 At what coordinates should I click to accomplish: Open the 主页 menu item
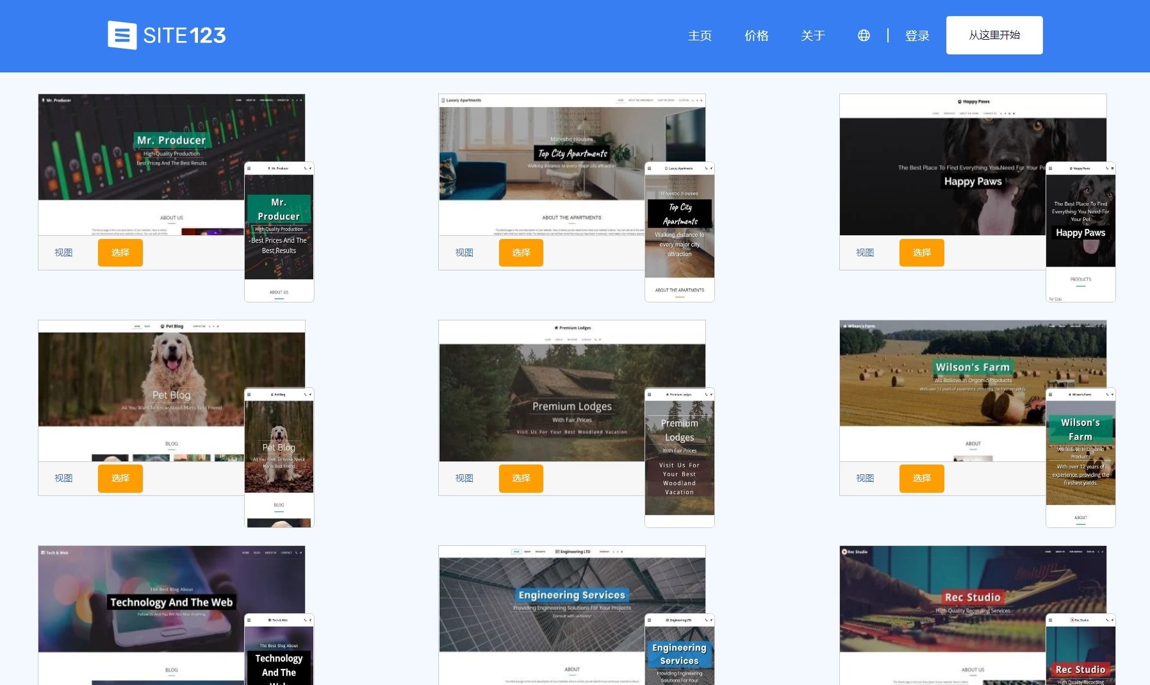pyautogui.click(x=700, y=36)
